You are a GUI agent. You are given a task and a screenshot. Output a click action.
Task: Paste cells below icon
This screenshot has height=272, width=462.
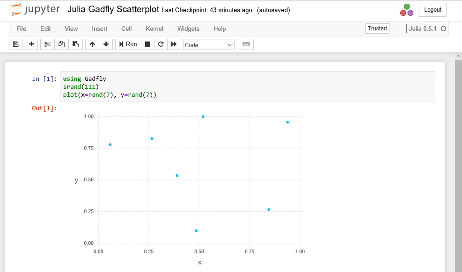76,44
